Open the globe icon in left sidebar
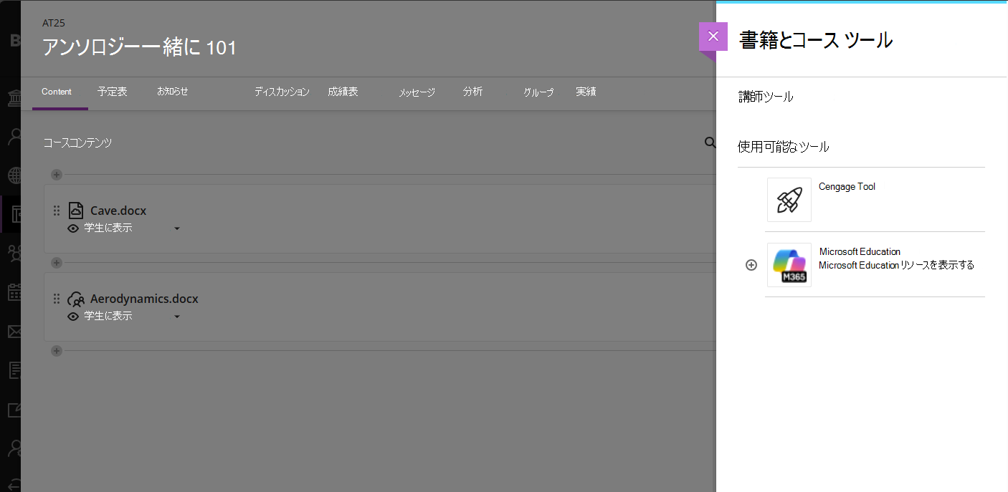This screenshot has height=492, width=1008. click(x=14, y=175)
